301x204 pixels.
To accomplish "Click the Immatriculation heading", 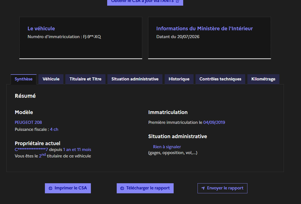I will (x=168, y=112).
